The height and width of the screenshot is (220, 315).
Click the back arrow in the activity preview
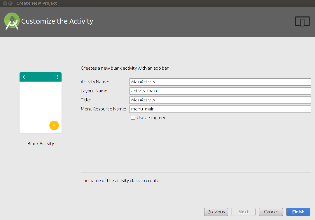click(x=24, y=77)
